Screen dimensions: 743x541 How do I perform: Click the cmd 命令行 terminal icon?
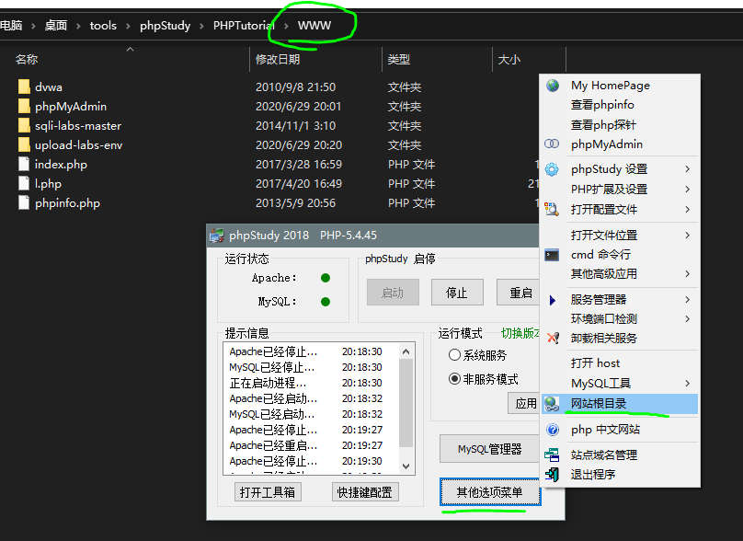coord(553,255)
